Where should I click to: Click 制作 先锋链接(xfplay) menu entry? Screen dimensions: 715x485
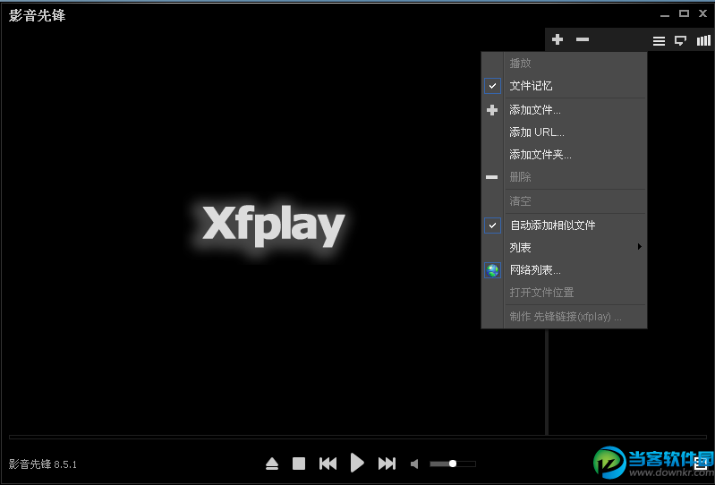564,317
